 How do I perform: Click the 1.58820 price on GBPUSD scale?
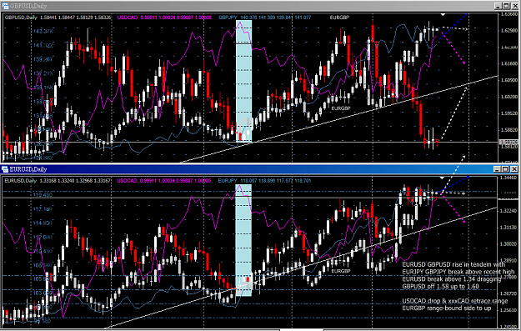(509, 130)
